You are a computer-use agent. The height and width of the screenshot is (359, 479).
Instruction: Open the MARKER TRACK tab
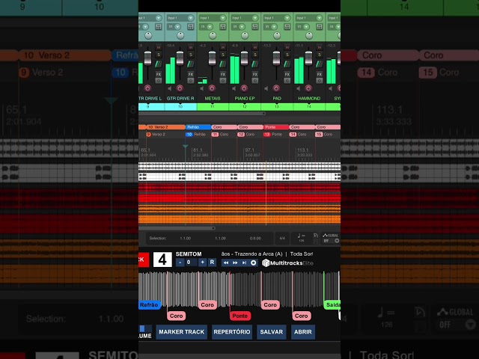tap(181, 332)
